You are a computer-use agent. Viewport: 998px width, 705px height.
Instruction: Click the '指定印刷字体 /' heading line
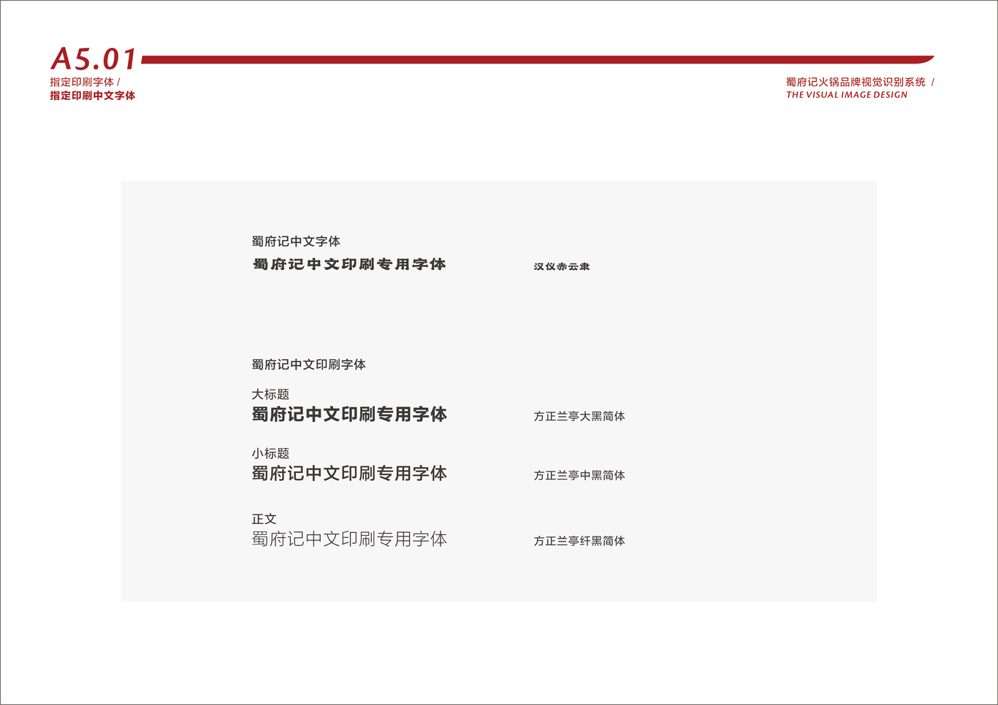(x=85, y=82)
